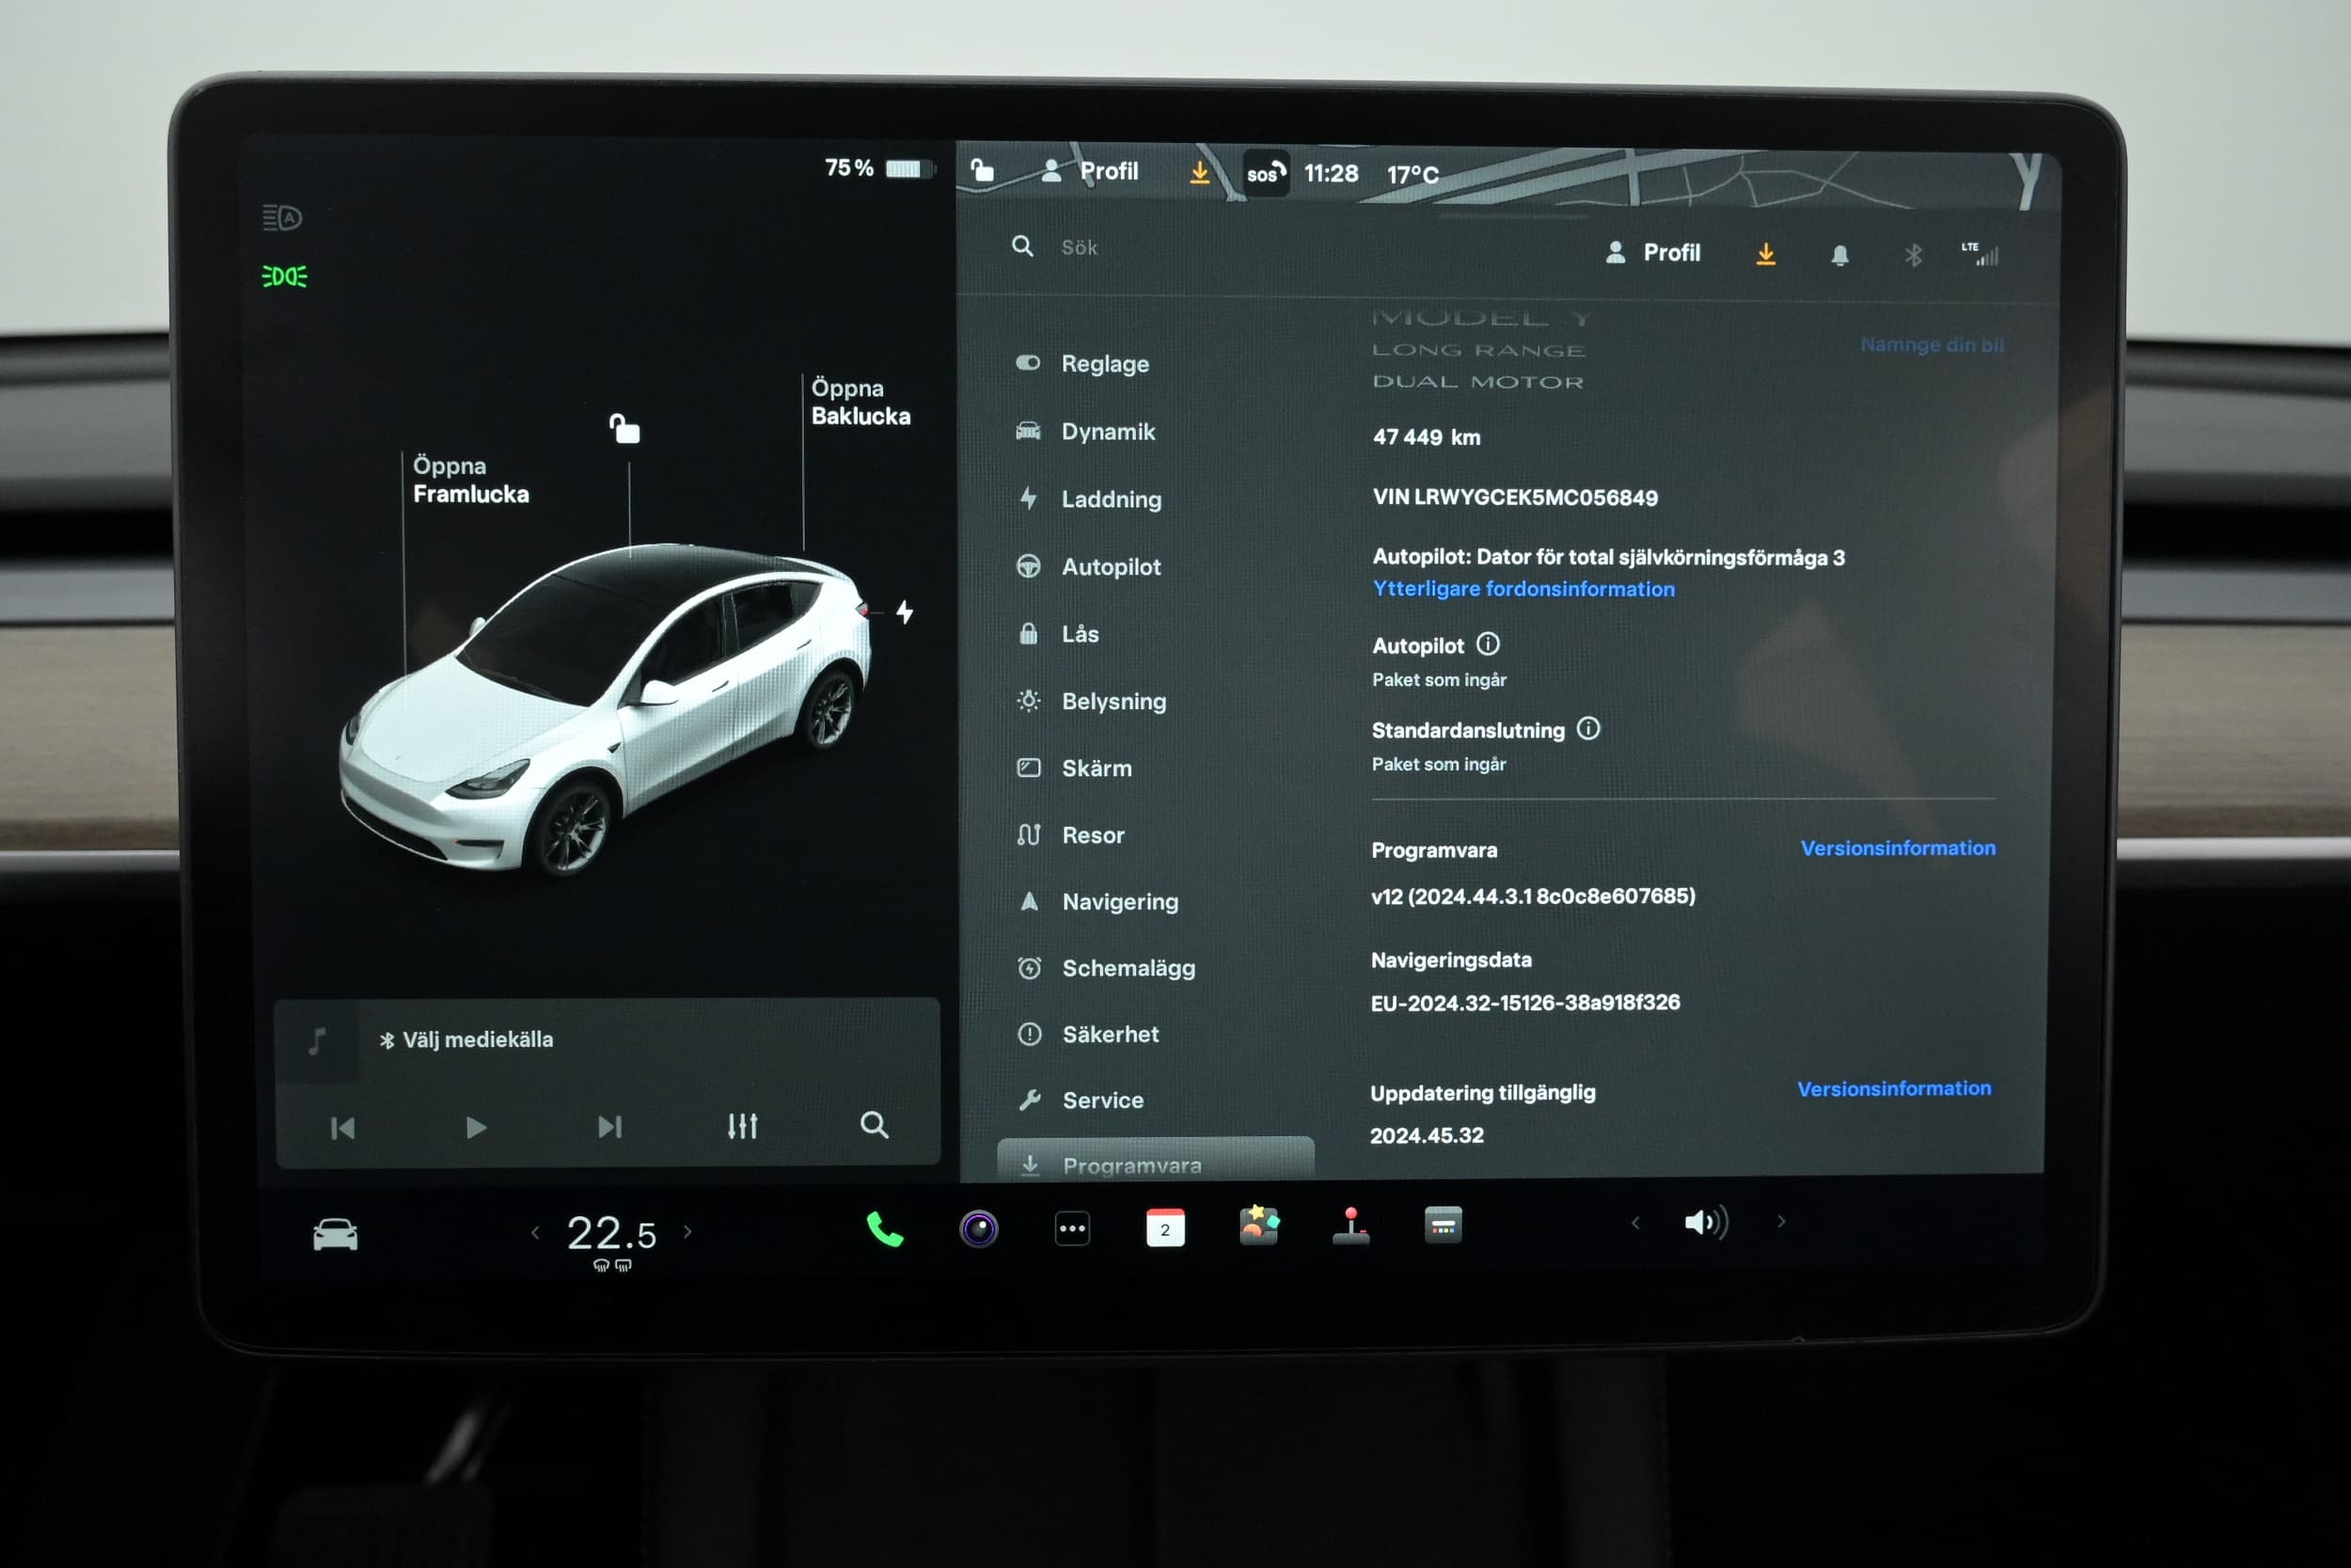Tap the Sök search field
The width and height of the screenshot is (2351, 1568).
(x=1079, y=247)
